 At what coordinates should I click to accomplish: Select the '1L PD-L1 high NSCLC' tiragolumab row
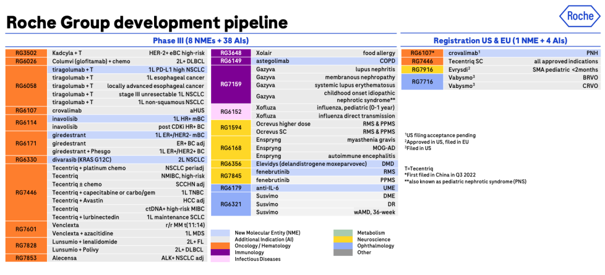click(x=128, y=69)
